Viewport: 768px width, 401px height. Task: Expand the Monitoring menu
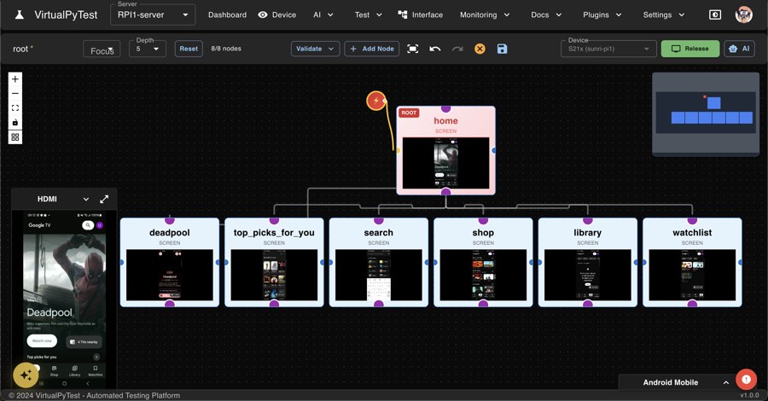pos(485,15)
